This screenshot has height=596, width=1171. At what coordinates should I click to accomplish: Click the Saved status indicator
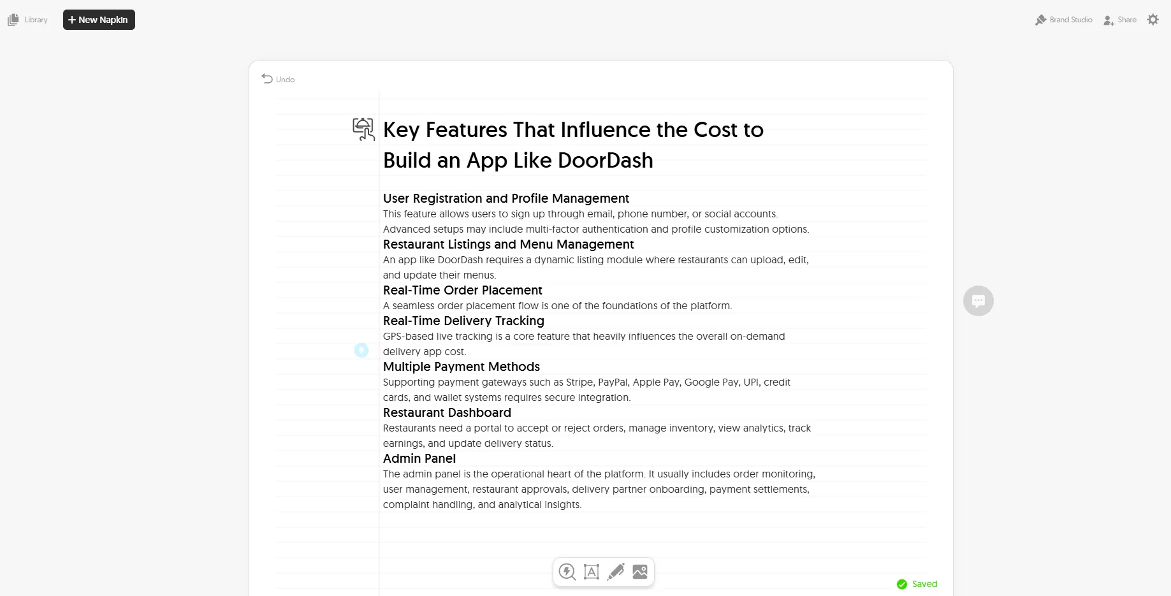tap(917, 584)
